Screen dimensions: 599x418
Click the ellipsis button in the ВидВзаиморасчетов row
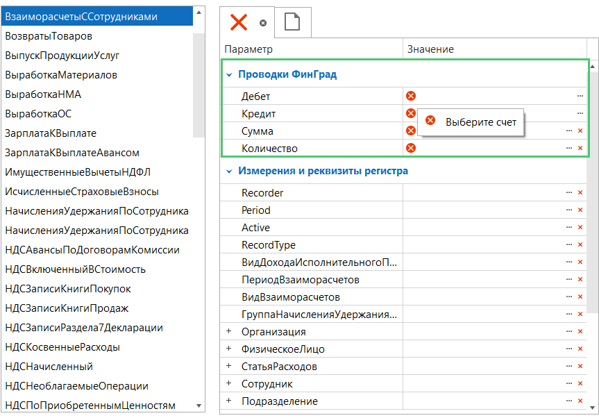point(569,297)
